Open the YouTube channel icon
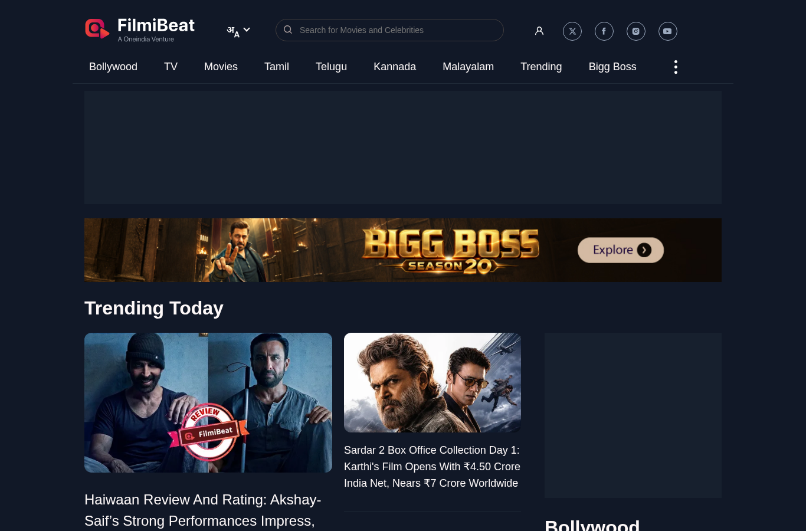806x531 pixels. tap(668, 31)
